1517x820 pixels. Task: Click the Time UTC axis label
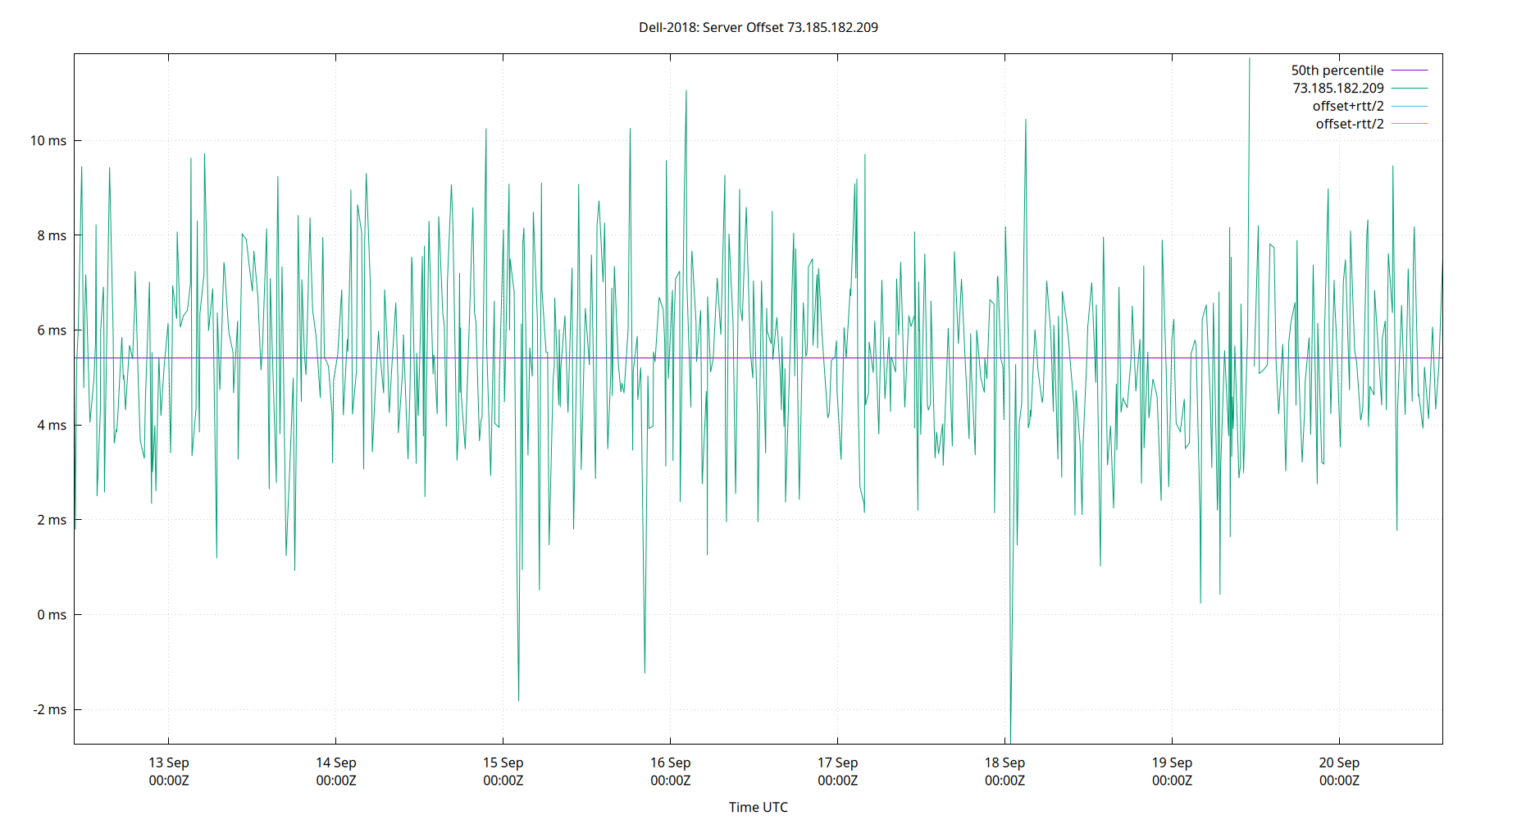point(758,807)
